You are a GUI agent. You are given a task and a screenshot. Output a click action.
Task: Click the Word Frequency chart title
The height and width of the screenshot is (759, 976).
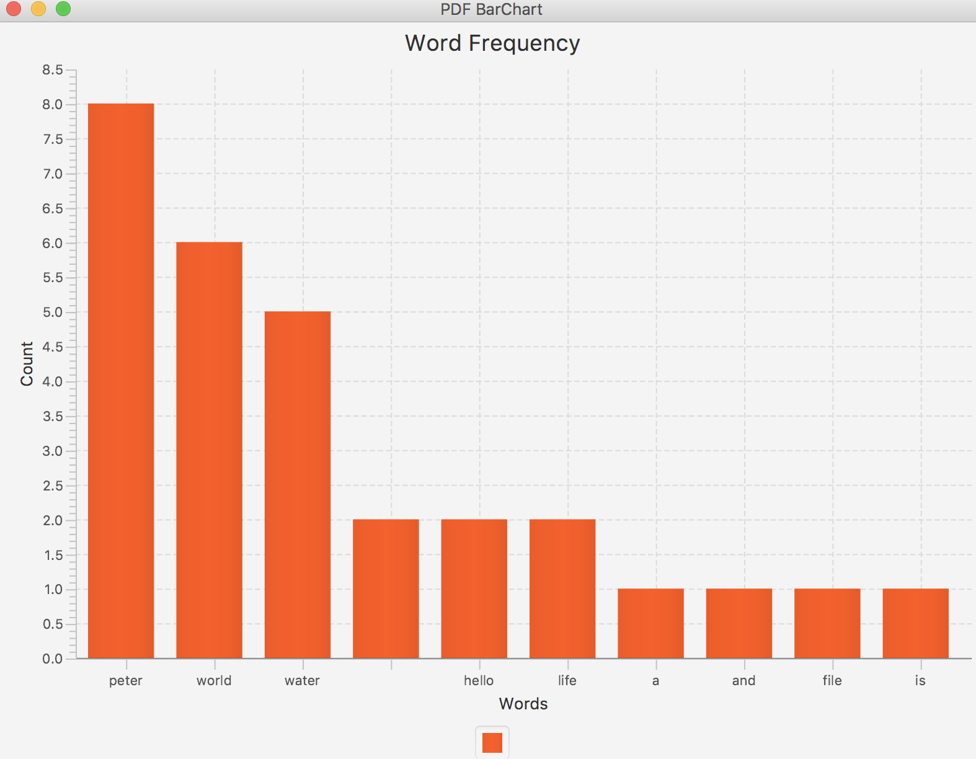point(492,43)
